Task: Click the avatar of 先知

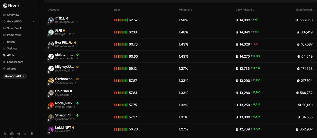Action: 51,32
